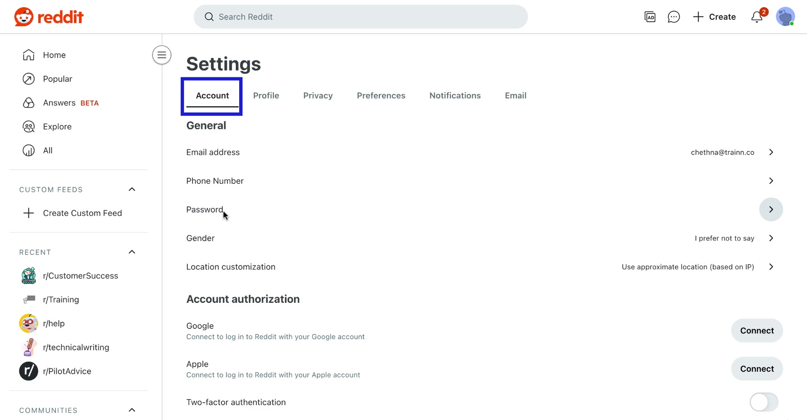Collapse the RECENT section
The height and width of the screenshot is (420, 807).
coord(132,252)
